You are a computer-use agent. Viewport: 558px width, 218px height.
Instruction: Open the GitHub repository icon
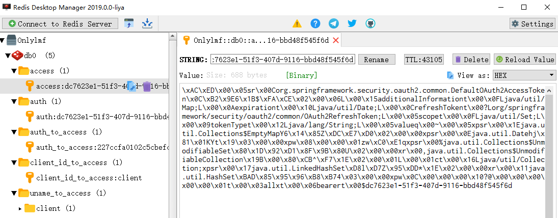pos(370,24)
